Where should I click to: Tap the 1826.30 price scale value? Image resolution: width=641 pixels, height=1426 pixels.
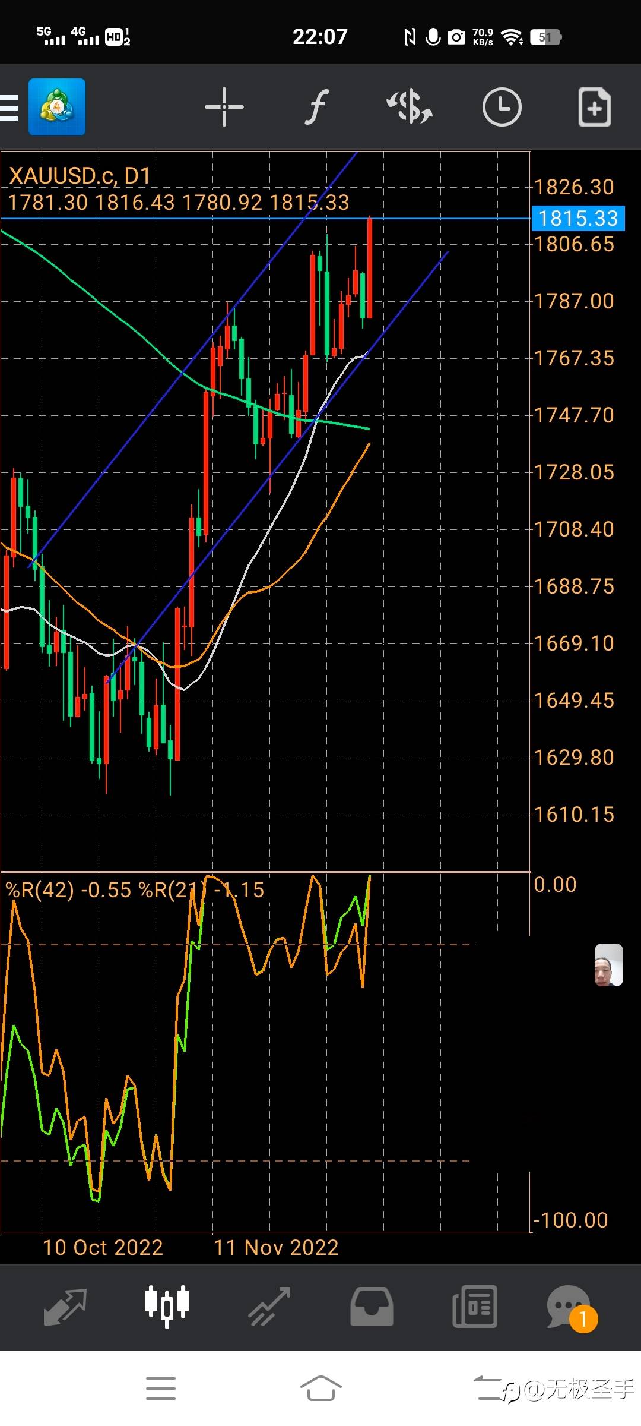click(575, 187)
